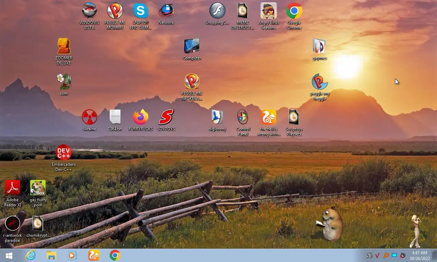
Task: Click the red V tray icon
Action: click(378, 256)
